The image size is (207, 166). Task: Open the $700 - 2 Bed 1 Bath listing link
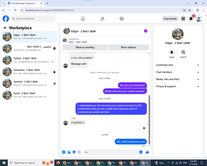[x=77, y=42]
